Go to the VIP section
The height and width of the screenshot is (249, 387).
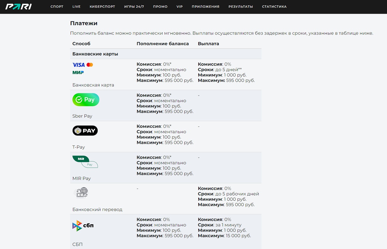coord(180,7)
